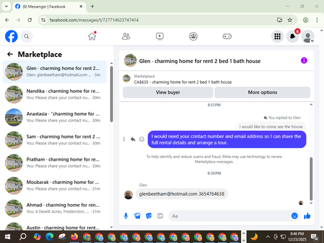This screenshot has width=324, height=243.
Task: Open Windows taskbar search
Action: [x=23, y=237]
